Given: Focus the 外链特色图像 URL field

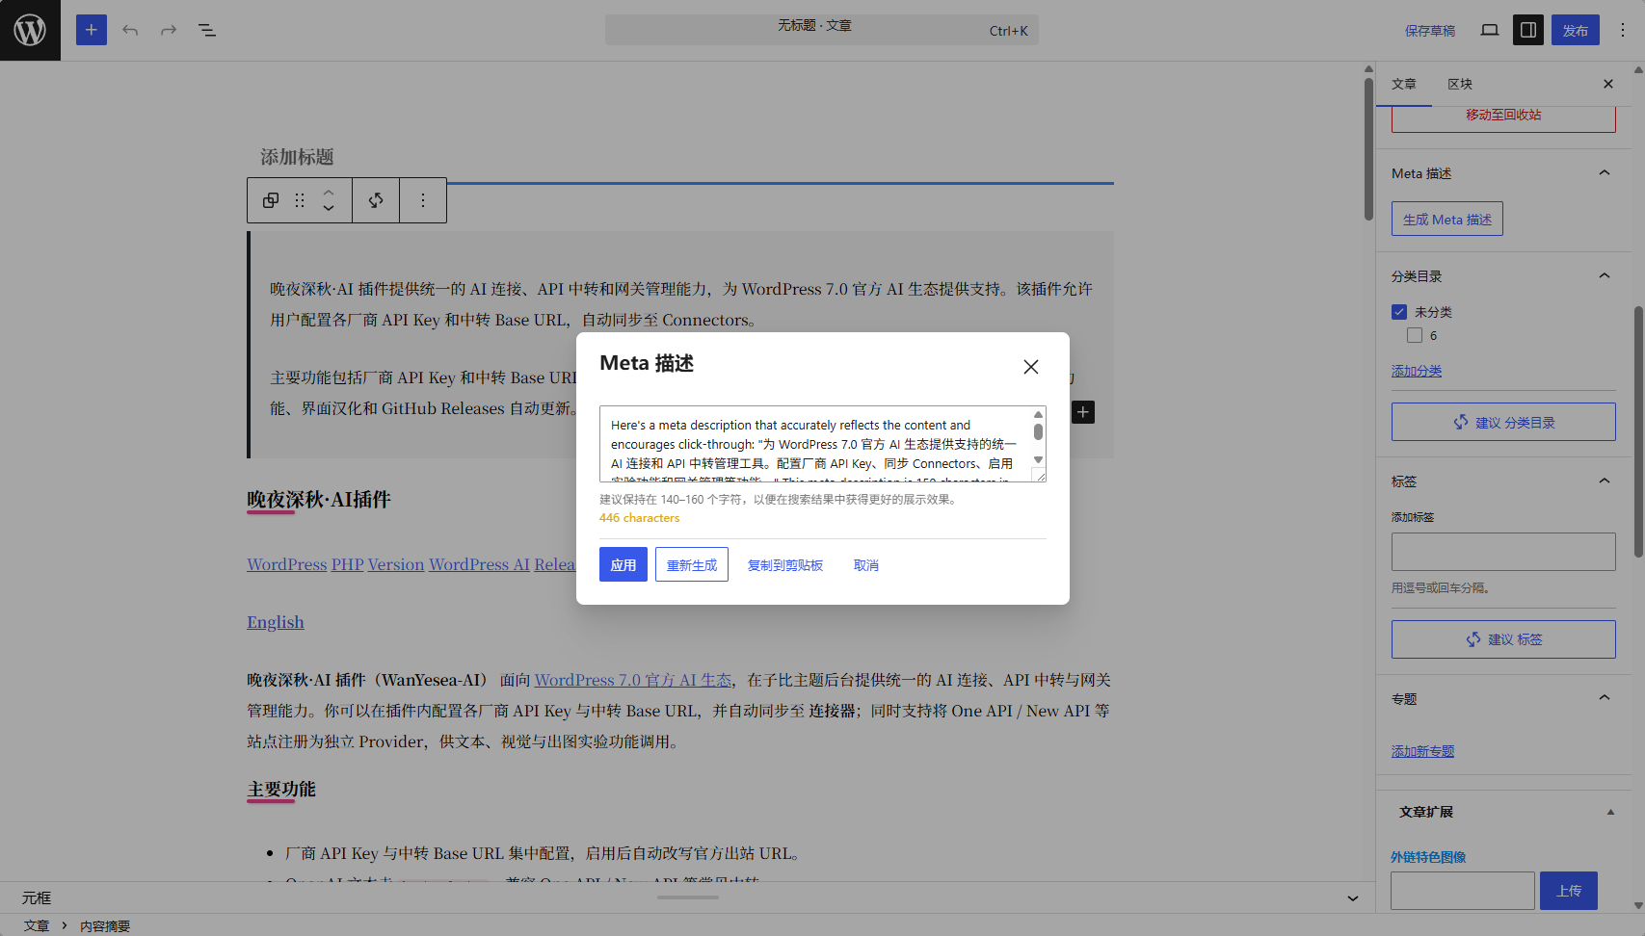Looking at the screenshot, I should [x=1463, y=891].
